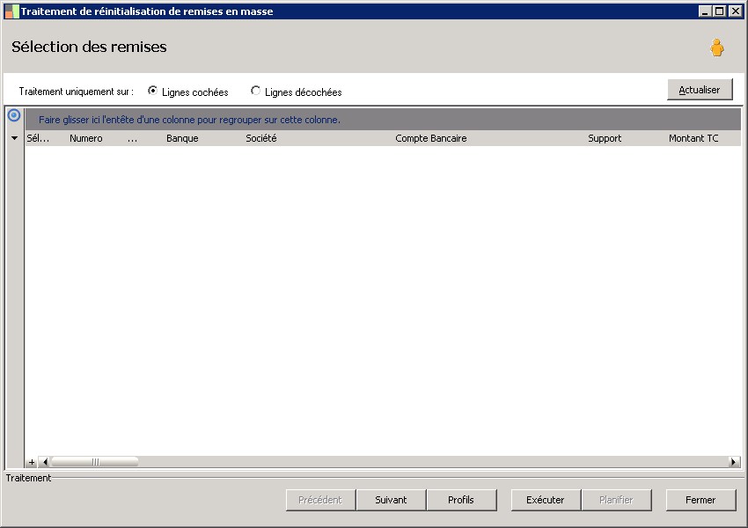
Task: Click the group-by column drop panel
Action: tap(383, 120)
